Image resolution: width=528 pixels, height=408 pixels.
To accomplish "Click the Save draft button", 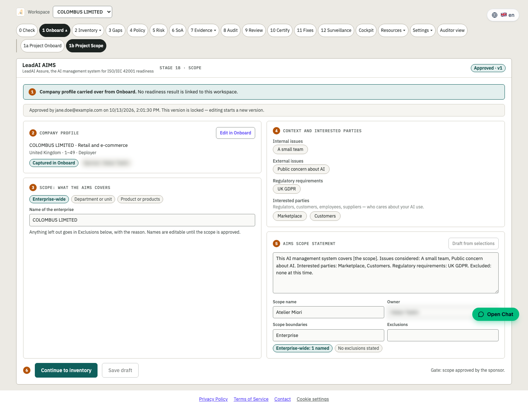I will 120,370.
